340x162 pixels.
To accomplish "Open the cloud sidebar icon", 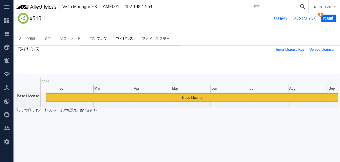I will 7,115.
